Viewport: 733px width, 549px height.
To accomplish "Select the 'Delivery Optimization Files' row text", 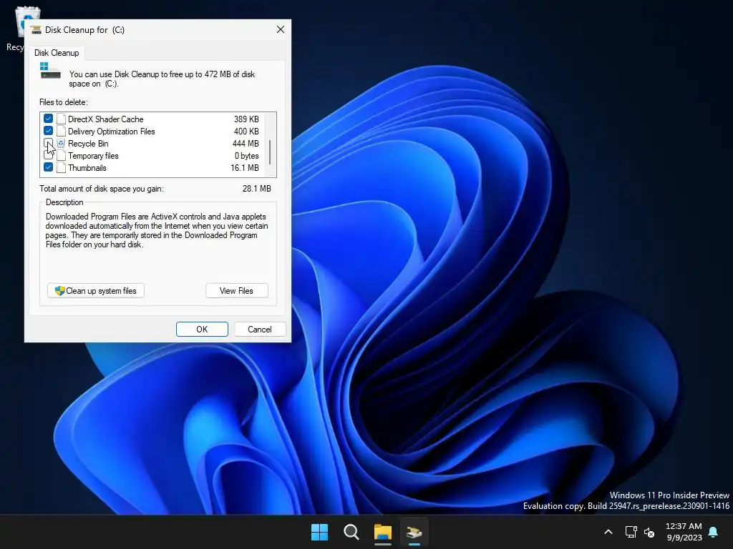I will (111, 132).
